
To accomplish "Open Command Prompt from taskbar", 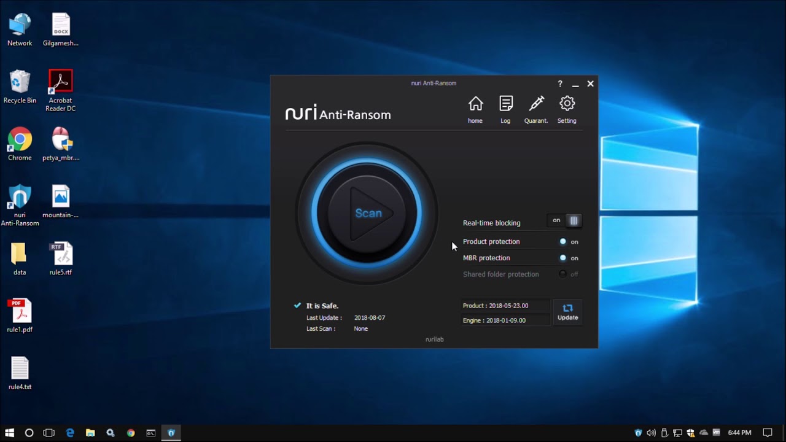I will [x=151, y=433].
